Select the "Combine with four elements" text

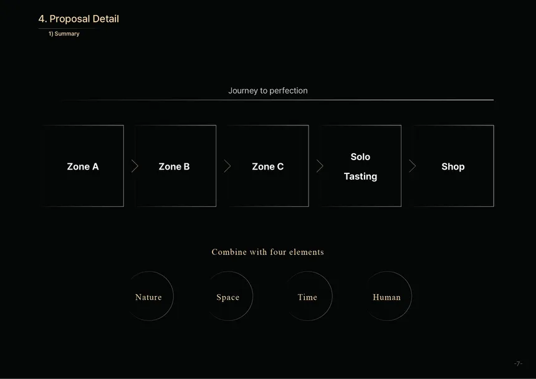[x=267, y=252]
